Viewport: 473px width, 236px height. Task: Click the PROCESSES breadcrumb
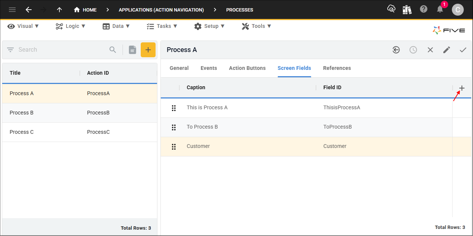coord(239,10)
